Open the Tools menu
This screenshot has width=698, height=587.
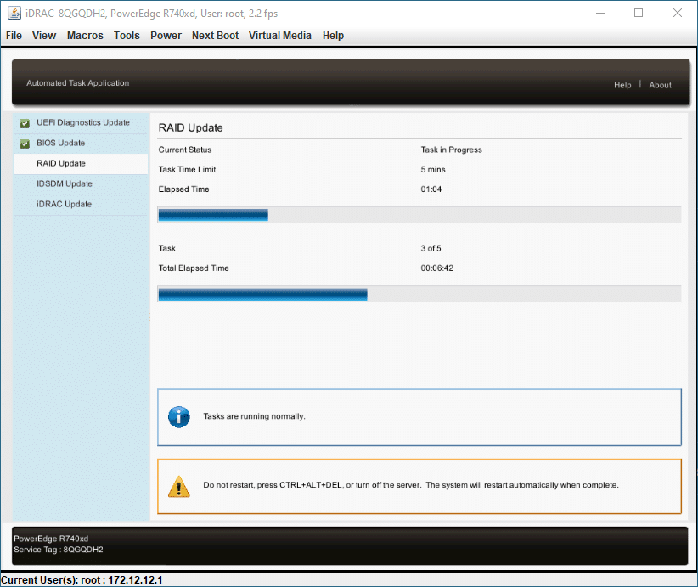pos(127,36)
